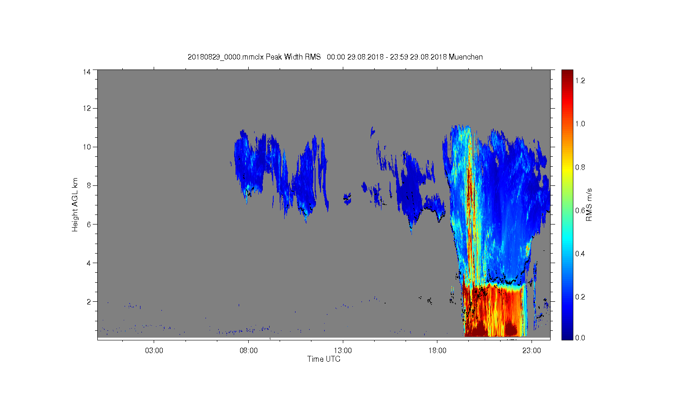
Task: Click the 'Muenchen' word in title
Action: 466,57
